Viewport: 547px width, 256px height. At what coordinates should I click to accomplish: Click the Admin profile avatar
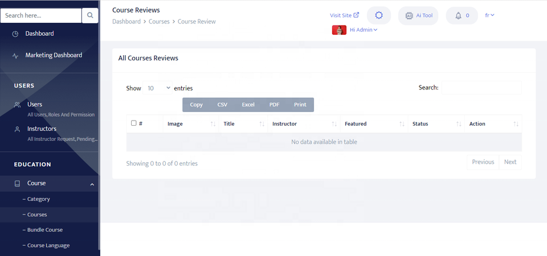[x=339, y=30]
